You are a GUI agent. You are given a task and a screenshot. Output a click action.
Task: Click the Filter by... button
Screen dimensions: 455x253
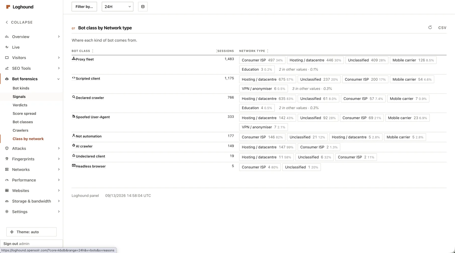pos(84,7)
